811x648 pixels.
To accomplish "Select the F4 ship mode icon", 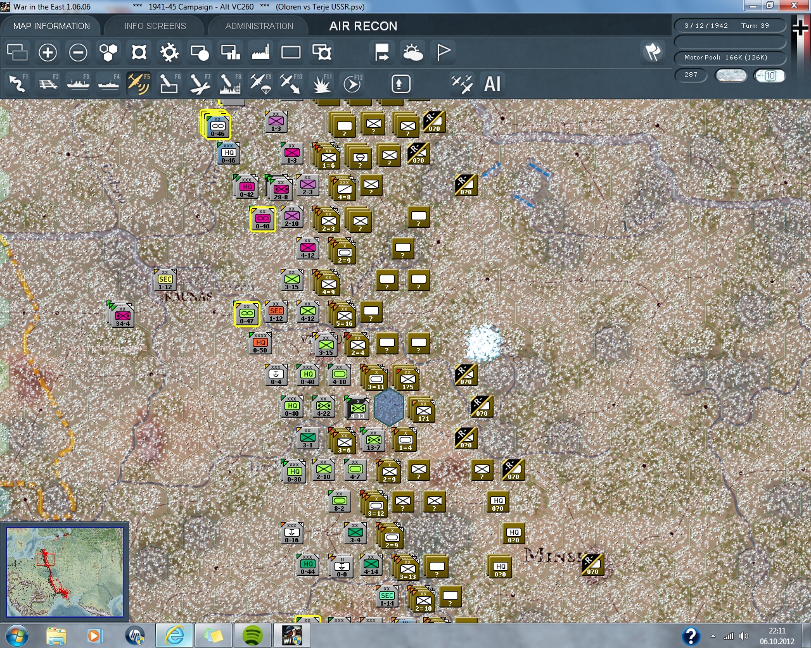I will tap(108, 84).
